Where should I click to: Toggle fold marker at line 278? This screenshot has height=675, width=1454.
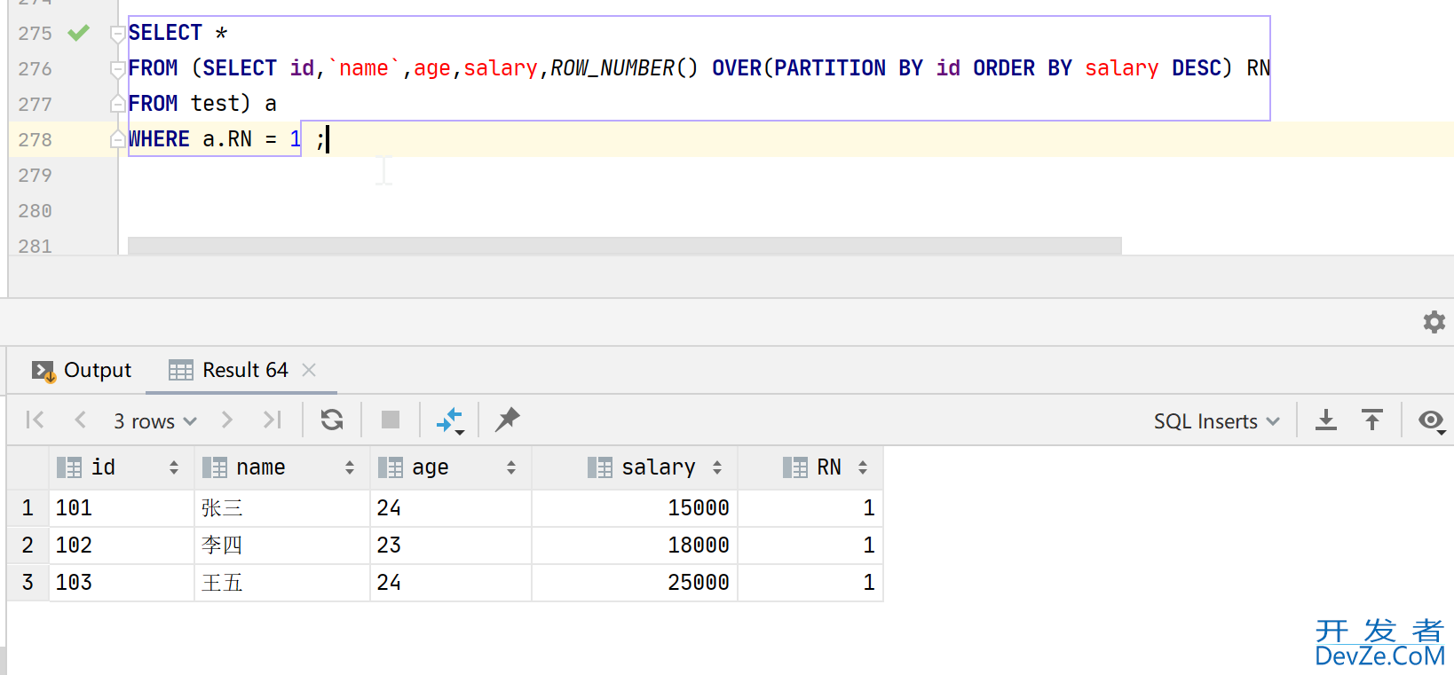[117, 139]
